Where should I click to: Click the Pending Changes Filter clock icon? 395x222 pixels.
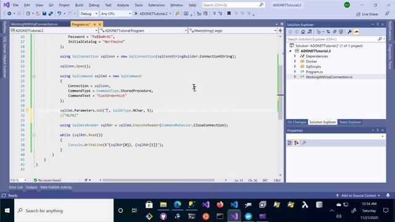pos(319,31)
